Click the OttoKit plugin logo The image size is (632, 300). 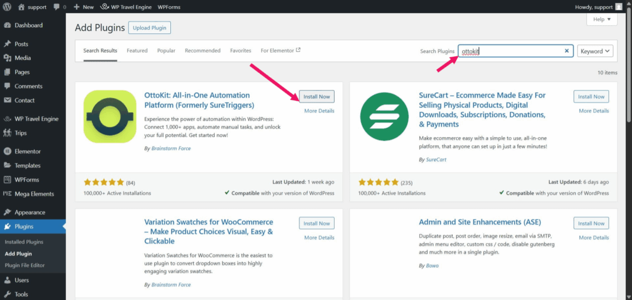click(x=110, y=116)
